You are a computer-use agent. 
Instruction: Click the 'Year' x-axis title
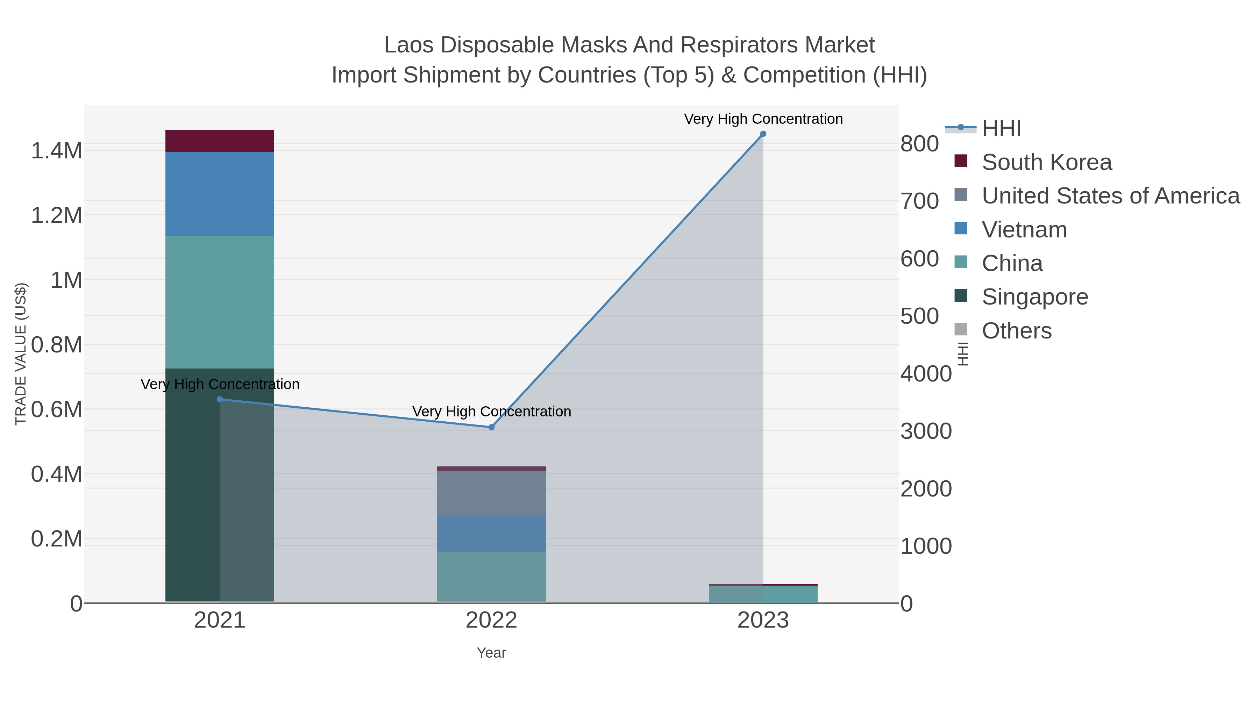click(x=492, y=652)
